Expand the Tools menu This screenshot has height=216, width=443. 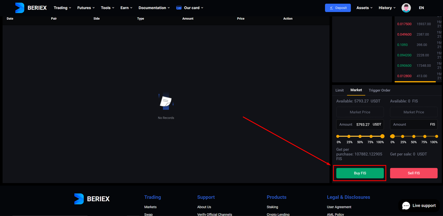click(108, 8)
